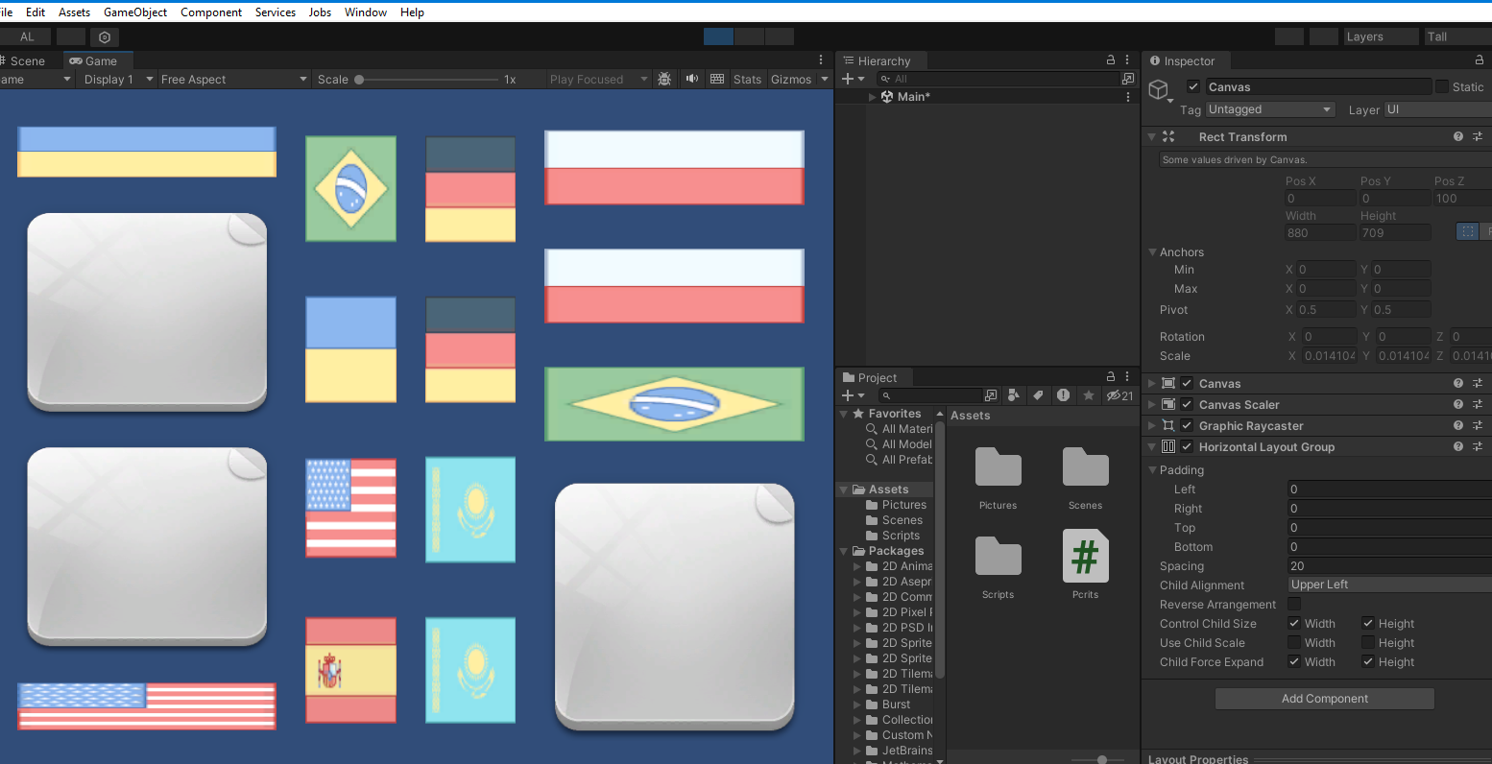
Task: Open the Main scene three-dot options
Action: tap(1128, 97)
